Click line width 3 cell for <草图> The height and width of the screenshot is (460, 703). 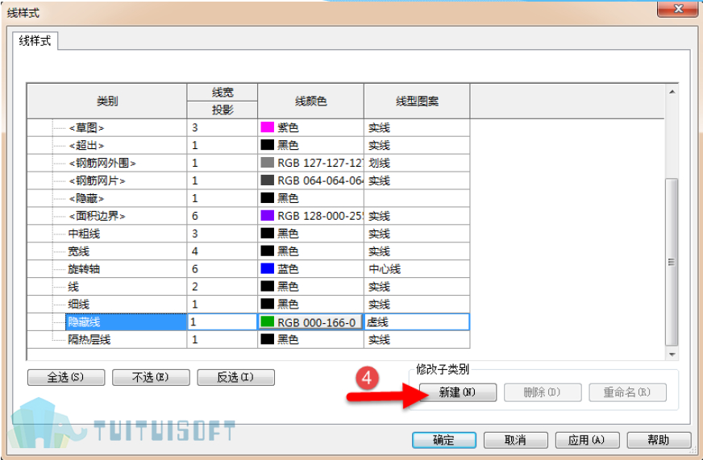[x=222, y=127]
